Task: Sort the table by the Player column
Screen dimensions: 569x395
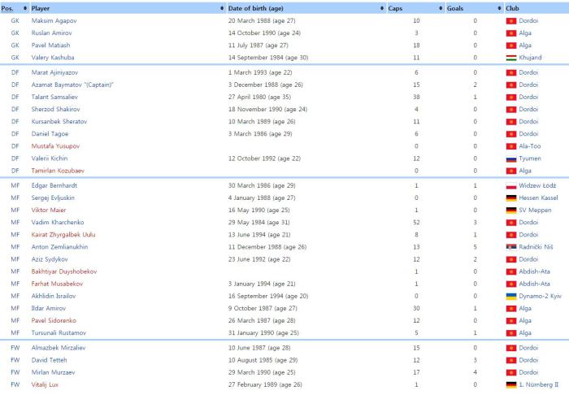Action: coord(222,7)
